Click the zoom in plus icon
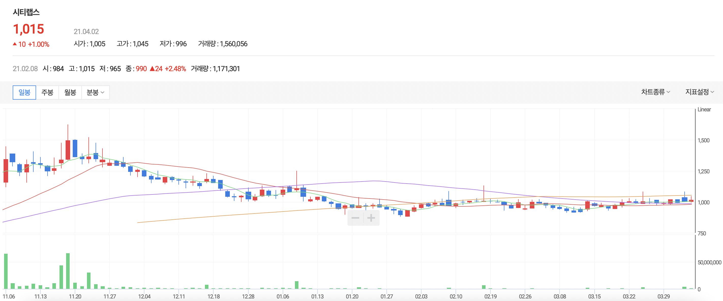 coord(371,218)
